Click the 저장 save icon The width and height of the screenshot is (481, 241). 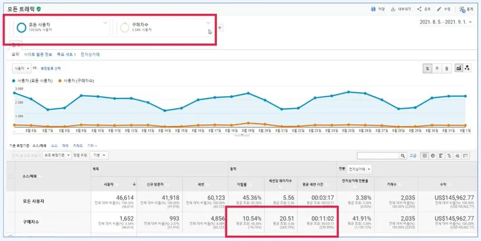point(374,9)
